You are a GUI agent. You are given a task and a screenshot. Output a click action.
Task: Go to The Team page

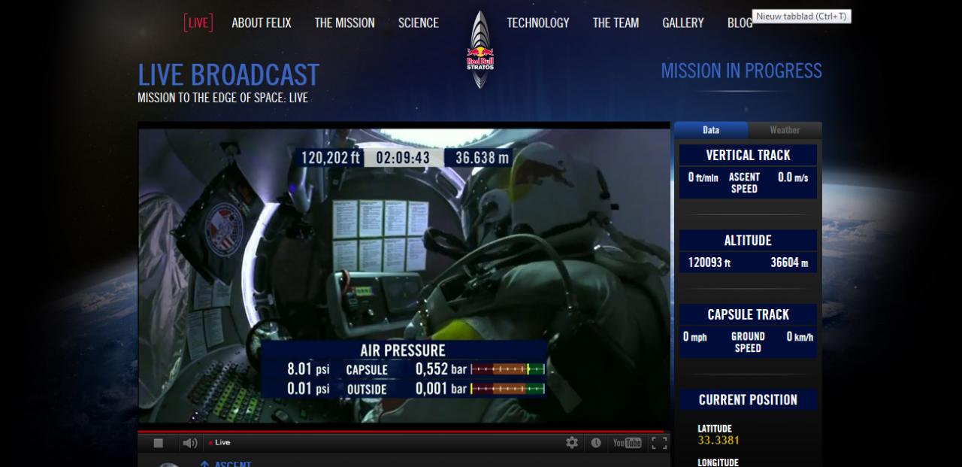[616, 23]
